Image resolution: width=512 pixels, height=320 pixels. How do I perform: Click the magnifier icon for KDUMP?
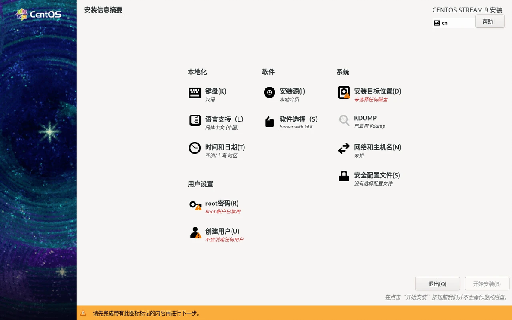tap(344, 120)
